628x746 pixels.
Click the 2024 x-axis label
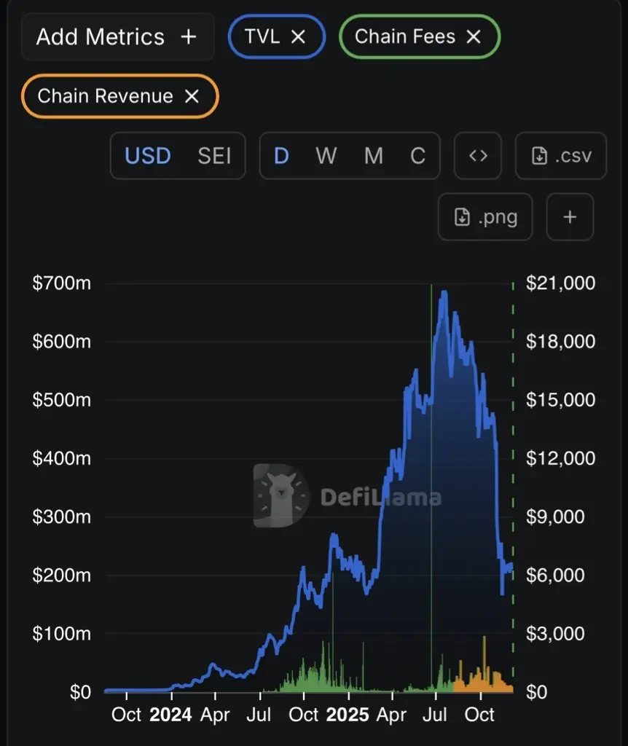170,715
